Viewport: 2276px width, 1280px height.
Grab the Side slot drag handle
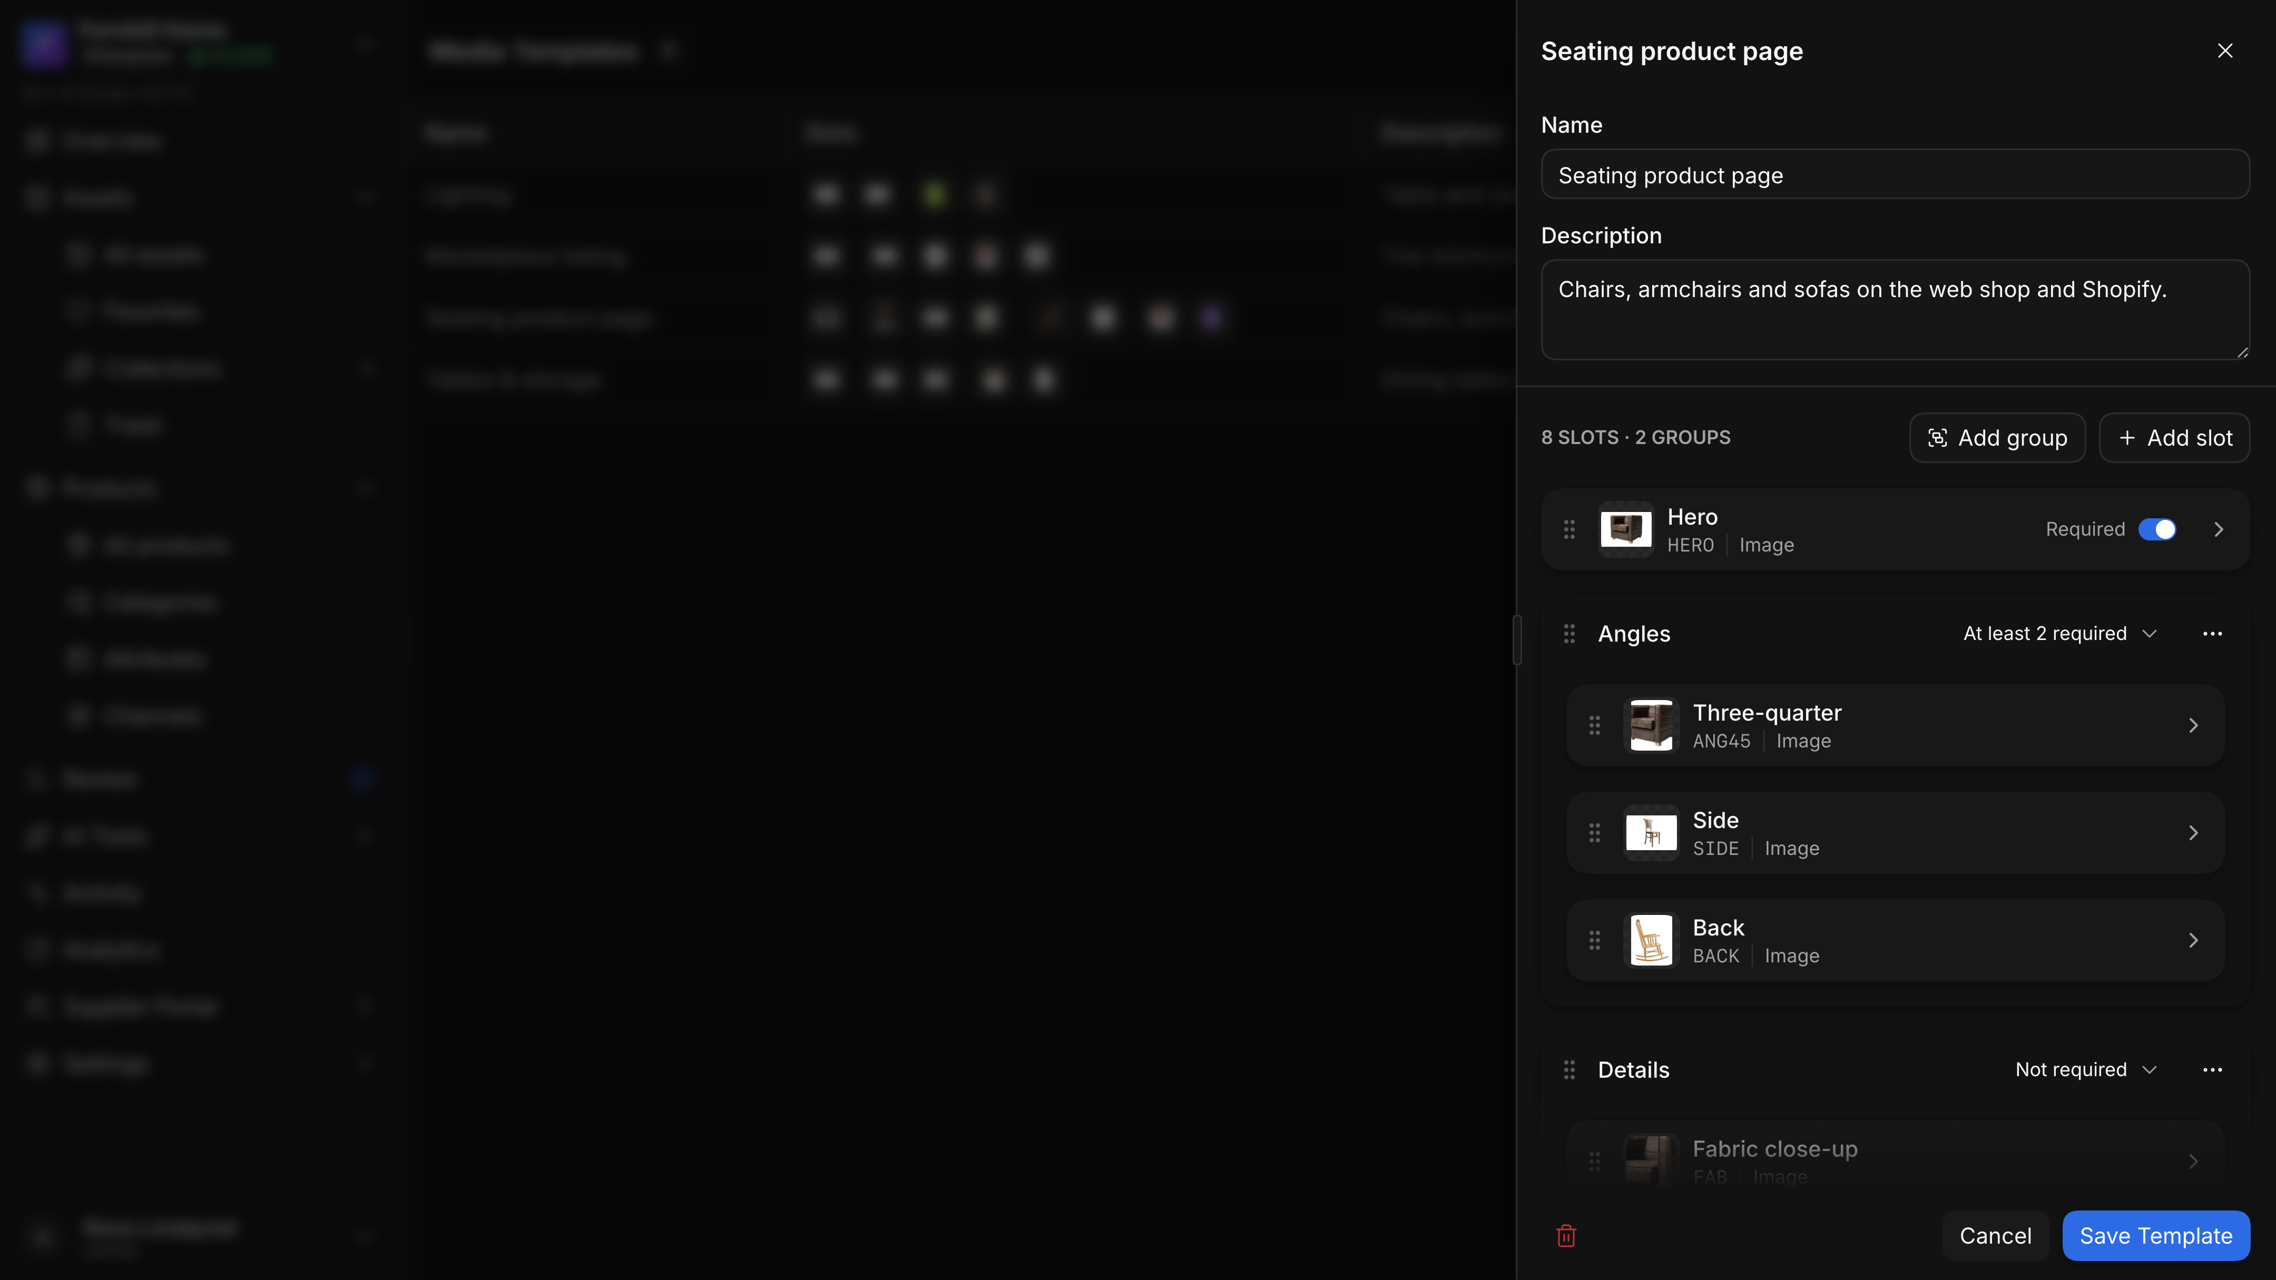click(1595, 833)
